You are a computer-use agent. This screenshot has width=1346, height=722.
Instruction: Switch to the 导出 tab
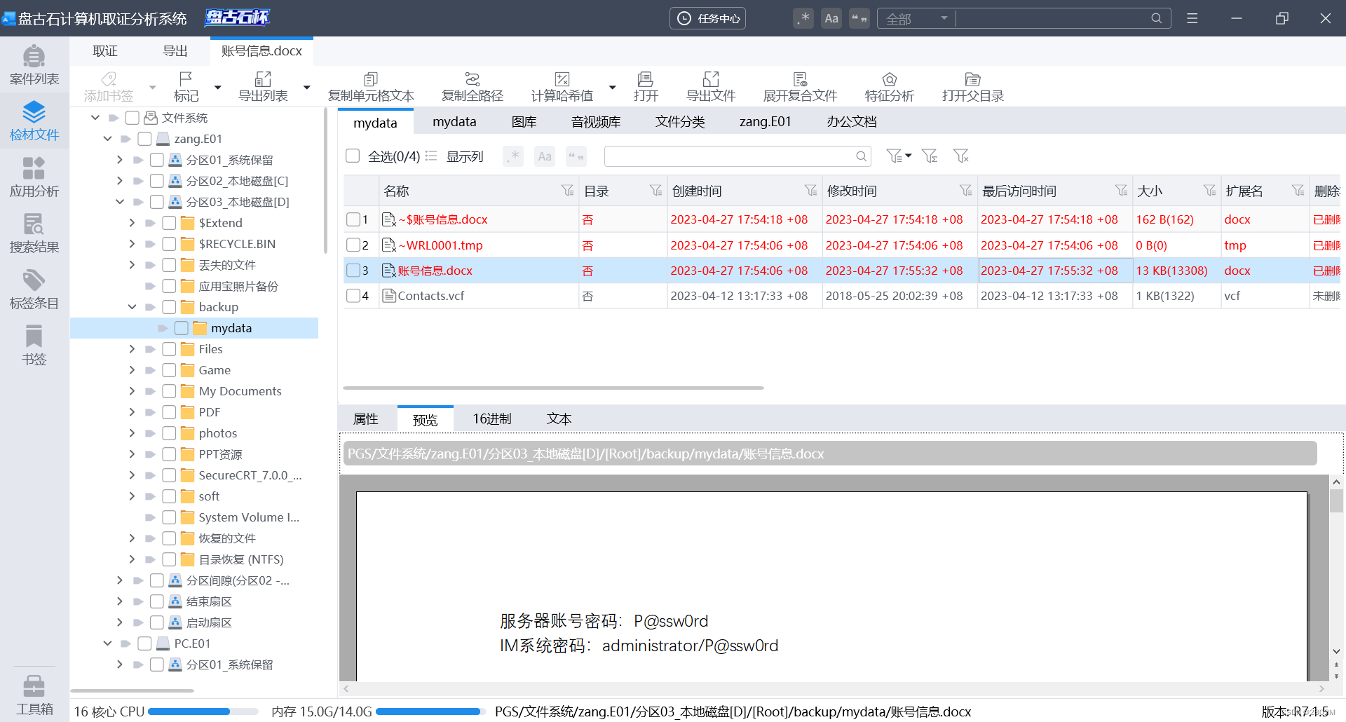coord(175,51)
